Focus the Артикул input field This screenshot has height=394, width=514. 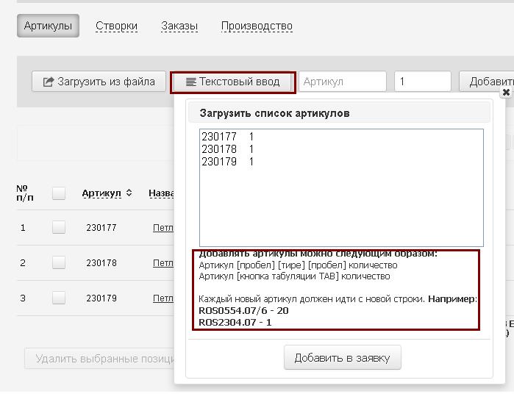point(342,82)
